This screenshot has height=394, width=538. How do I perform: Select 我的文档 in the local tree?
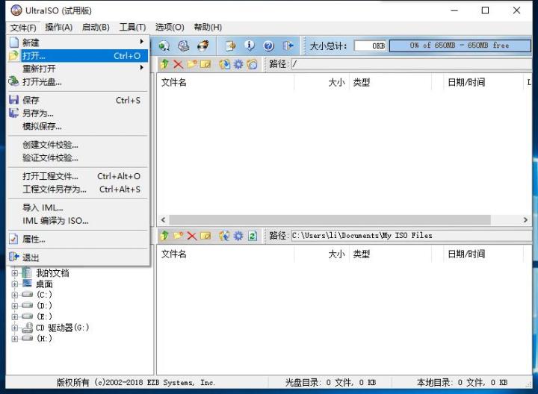pyautogui.click(x=52, y=273)
